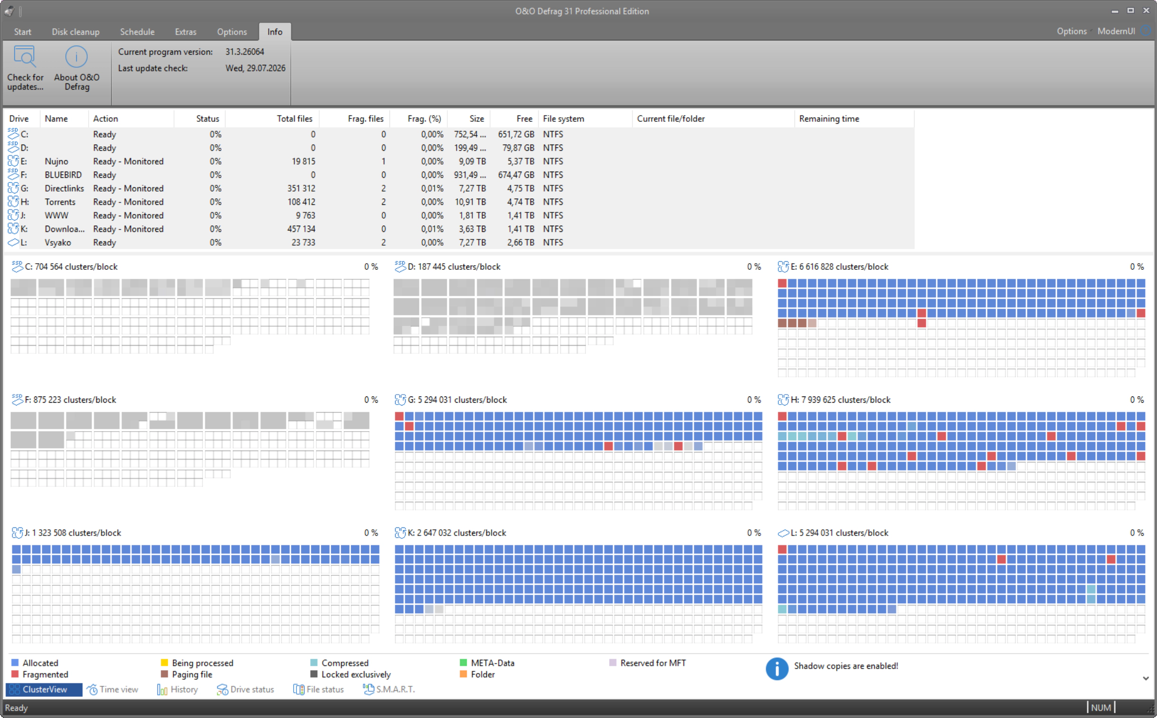
Task: Open the File status view
Action: (318, 689)
